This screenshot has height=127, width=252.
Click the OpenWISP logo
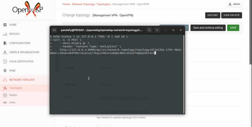(28, 9)
